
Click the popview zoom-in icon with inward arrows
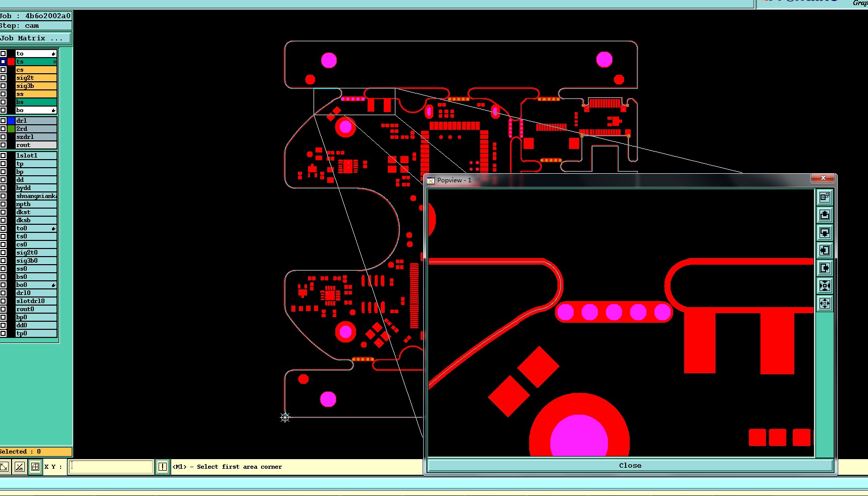tap(825, 285)
